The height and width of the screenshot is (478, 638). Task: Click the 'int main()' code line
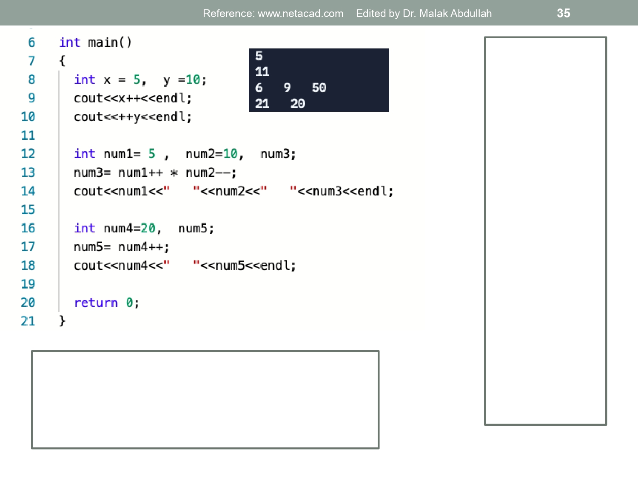coord(96,42)
